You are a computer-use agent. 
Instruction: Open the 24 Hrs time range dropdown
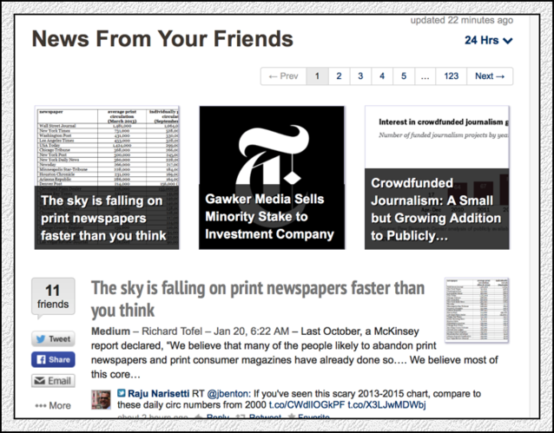(x=488, y=40)
